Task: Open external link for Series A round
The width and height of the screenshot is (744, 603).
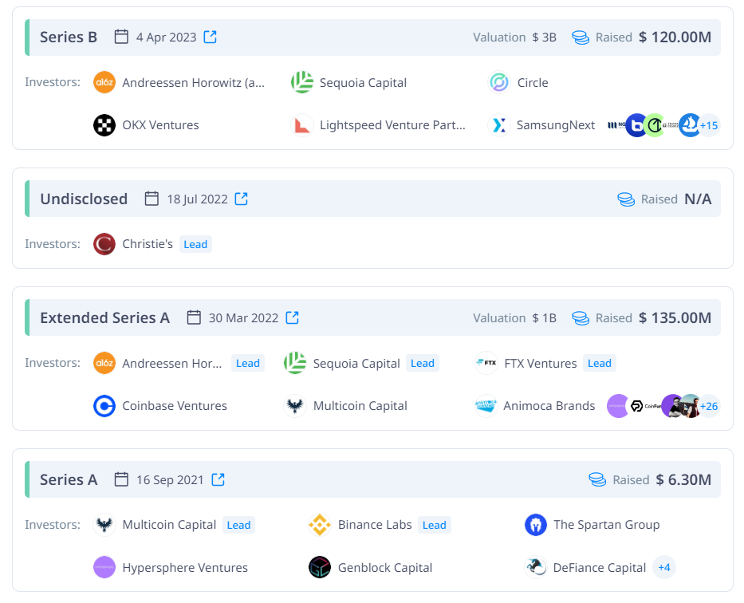Action: 218,479
